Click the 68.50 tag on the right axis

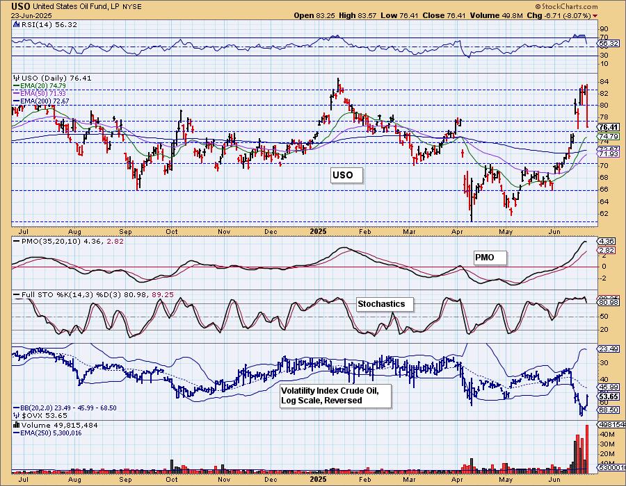609,410
